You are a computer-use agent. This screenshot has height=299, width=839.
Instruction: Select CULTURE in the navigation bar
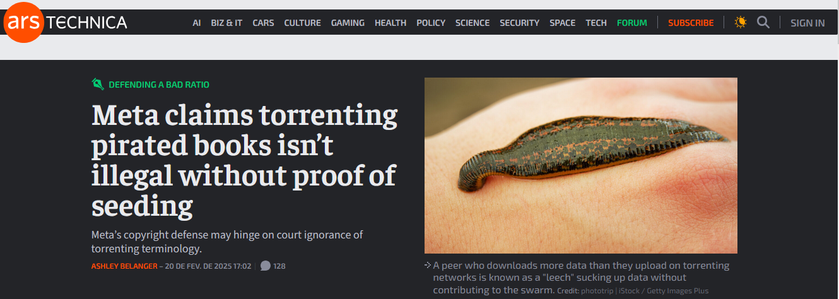pos(303,23)
